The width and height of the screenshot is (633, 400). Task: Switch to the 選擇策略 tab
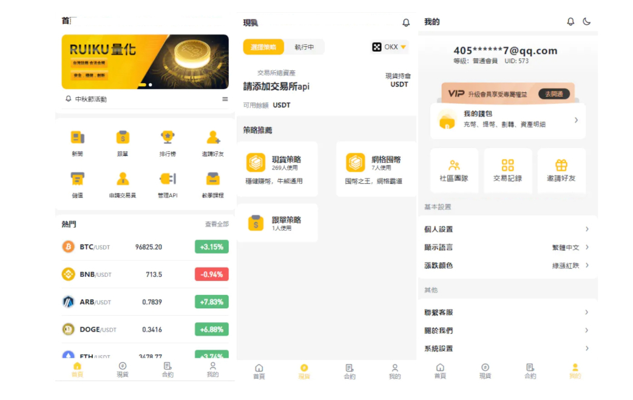tap(263, 47)
